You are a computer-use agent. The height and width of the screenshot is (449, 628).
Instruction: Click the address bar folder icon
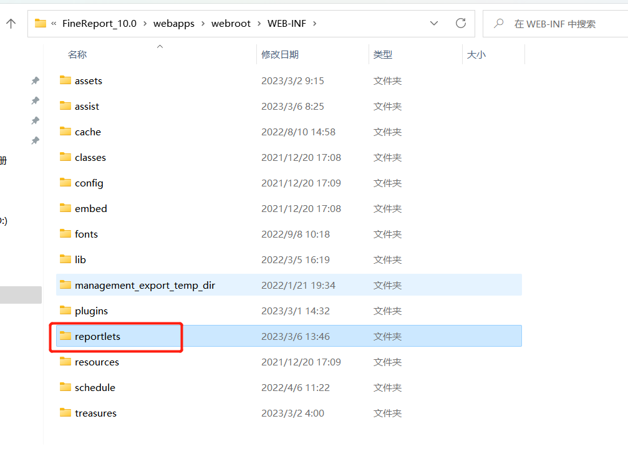click(41, 23)
